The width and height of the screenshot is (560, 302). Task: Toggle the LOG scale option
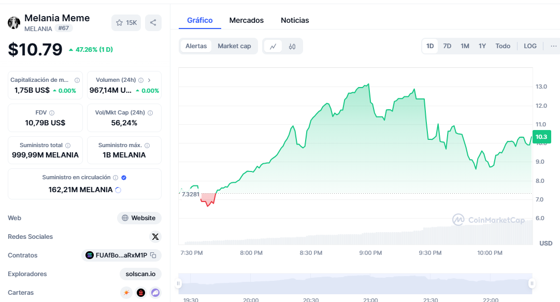tap(530, 46)
